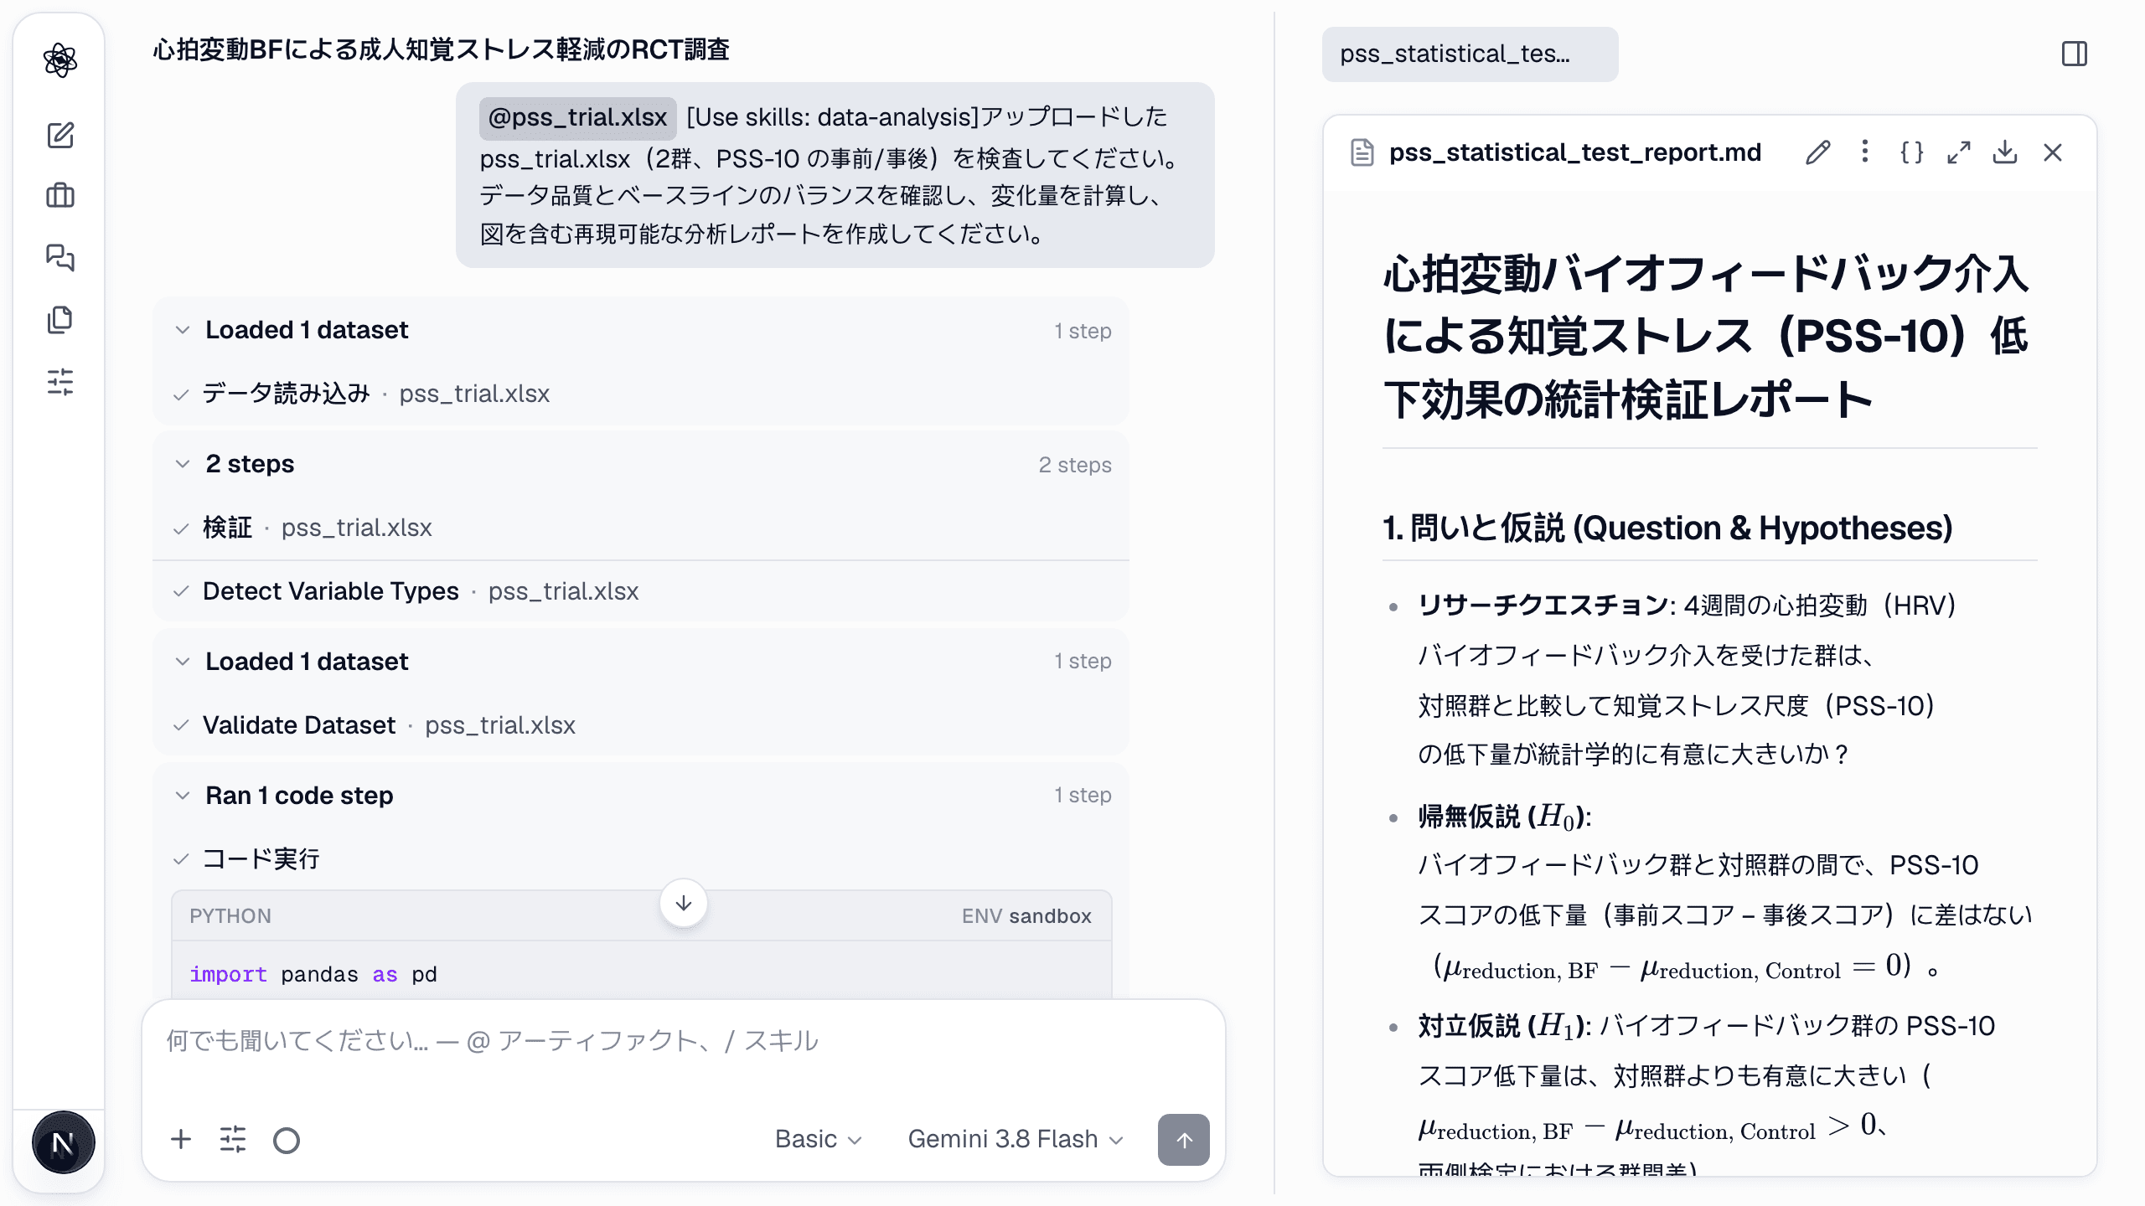The width and height of the screenshot is (2145, 1206).
Task: Click the 1 step count on Ran 1 code step
Action: [x=1083, y=796]
